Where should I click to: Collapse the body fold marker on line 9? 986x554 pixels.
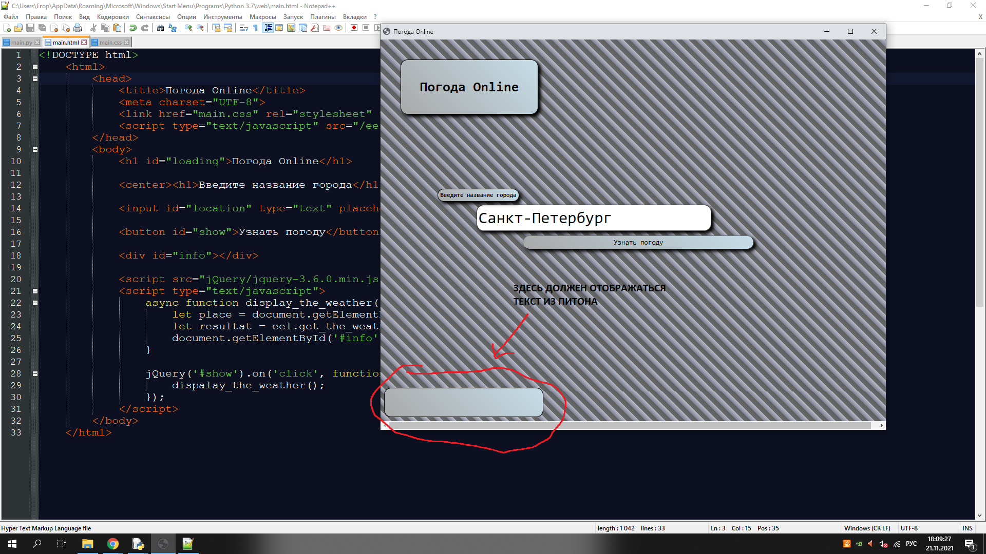(x=35, y=149)
